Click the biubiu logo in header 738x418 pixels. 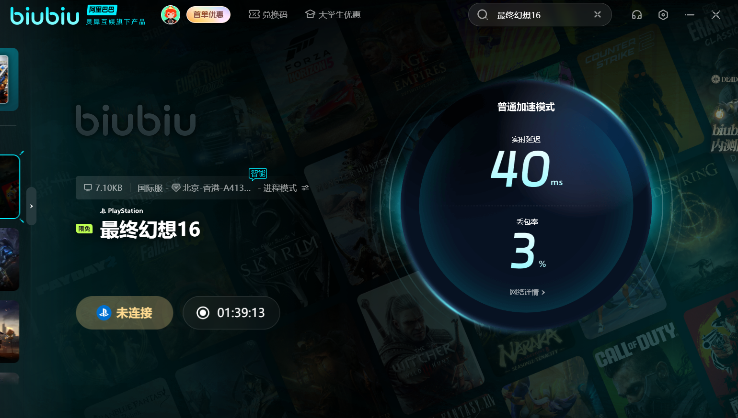45,15
